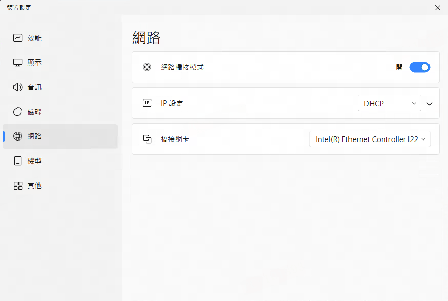Screen dimensions: 448x301
Task: Click the 顯示 monitor icon
Action: (18, 63)
